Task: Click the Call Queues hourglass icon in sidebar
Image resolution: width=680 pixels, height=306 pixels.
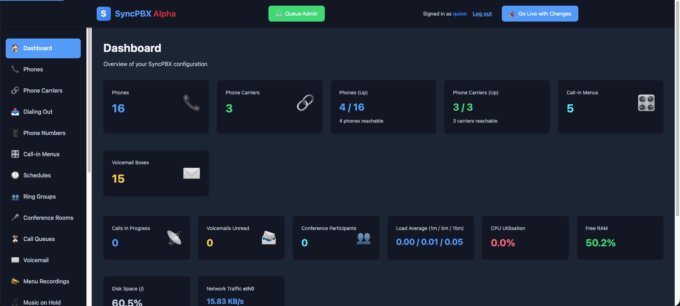Action: pyautogui.click(x=15, y=239)
